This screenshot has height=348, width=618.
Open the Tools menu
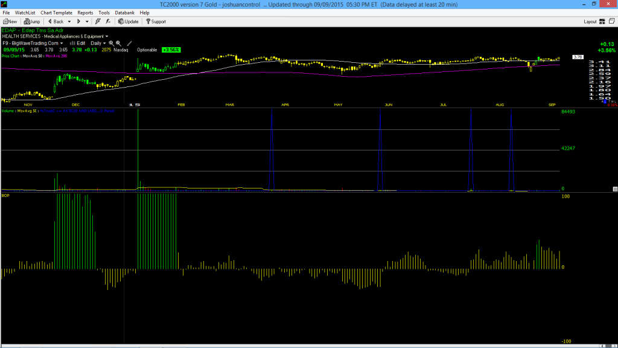click(x=104, y=13)
